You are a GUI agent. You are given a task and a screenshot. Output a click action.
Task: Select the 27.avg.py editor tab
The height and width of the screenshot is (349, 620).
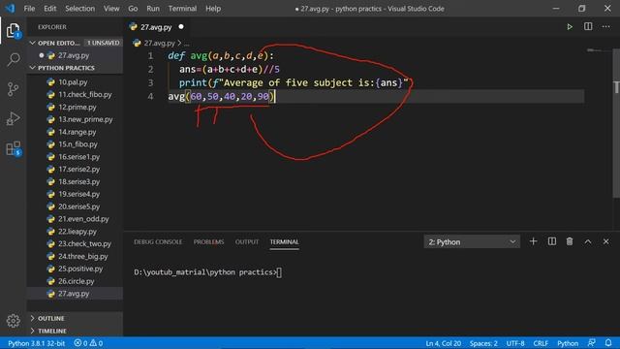click(156, 27)
